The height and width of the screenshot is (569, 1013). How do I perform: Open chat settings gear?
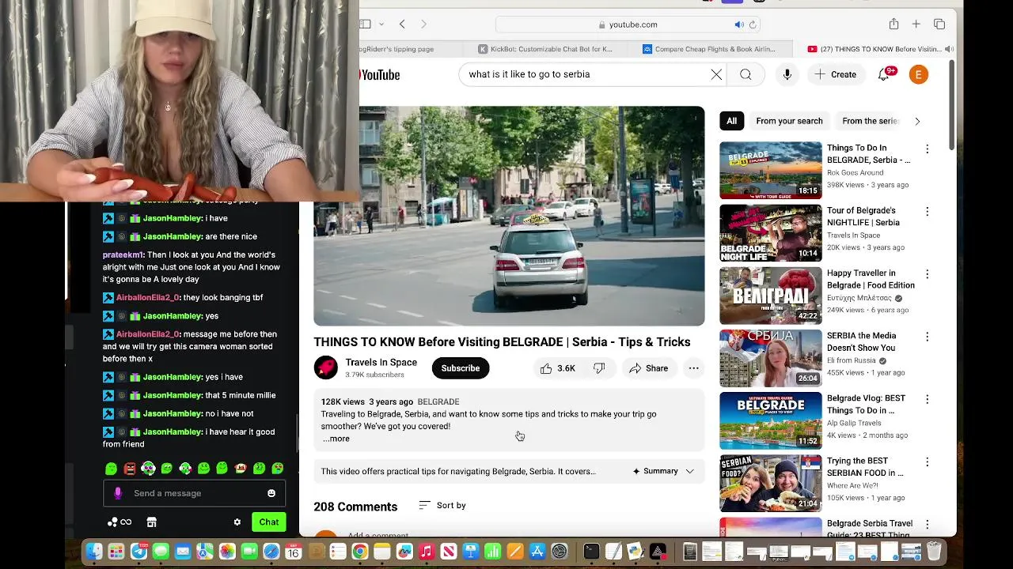[237, 522]
